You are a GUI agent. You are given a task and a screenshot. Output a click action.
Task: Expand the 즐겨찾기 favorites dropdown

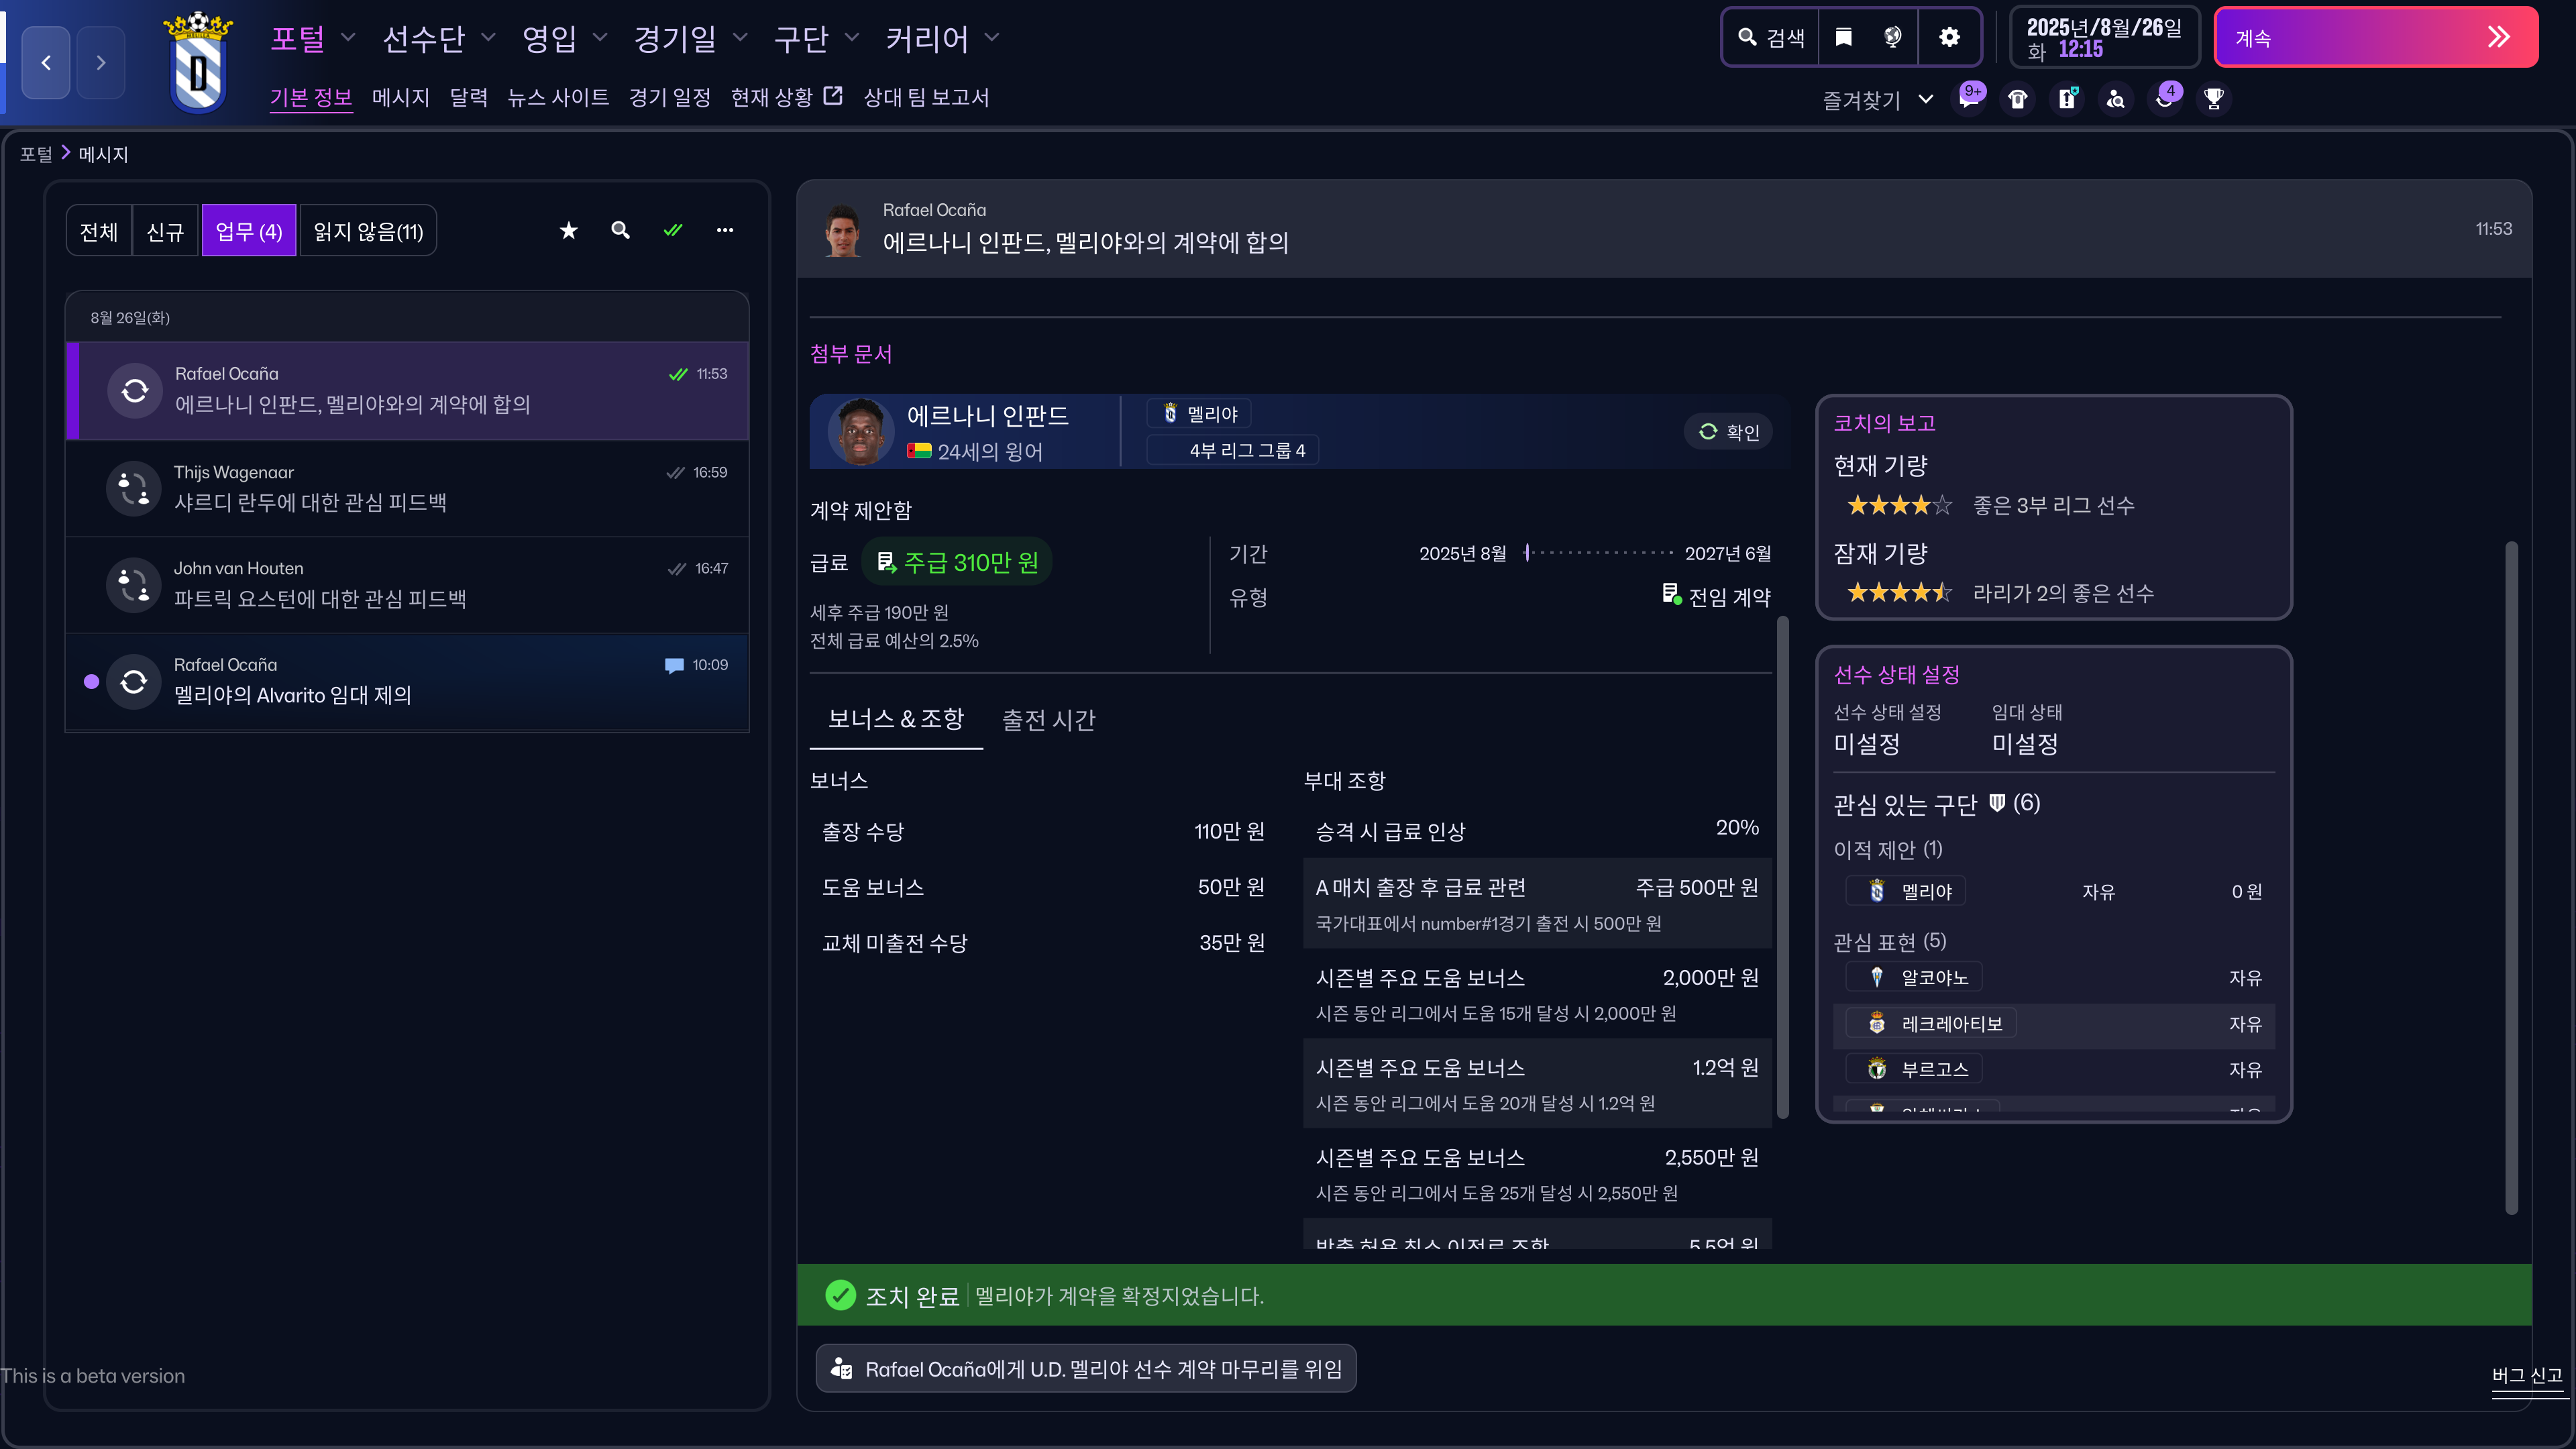[x=1925, y=99]
